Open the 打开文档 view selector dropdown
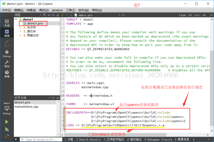214x142 pixels. pos(49,98)
